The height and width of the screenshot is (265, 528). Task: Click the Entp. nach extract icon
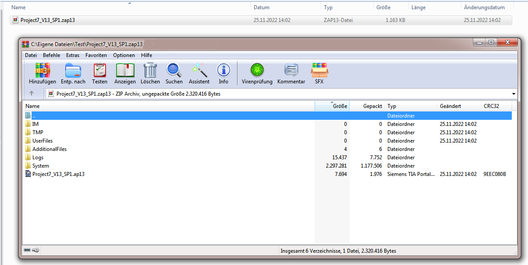click(73, 70)
